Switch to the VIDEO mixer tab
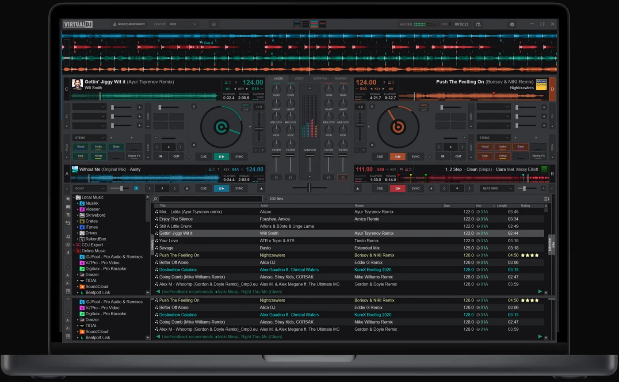 tap(299, 78)
